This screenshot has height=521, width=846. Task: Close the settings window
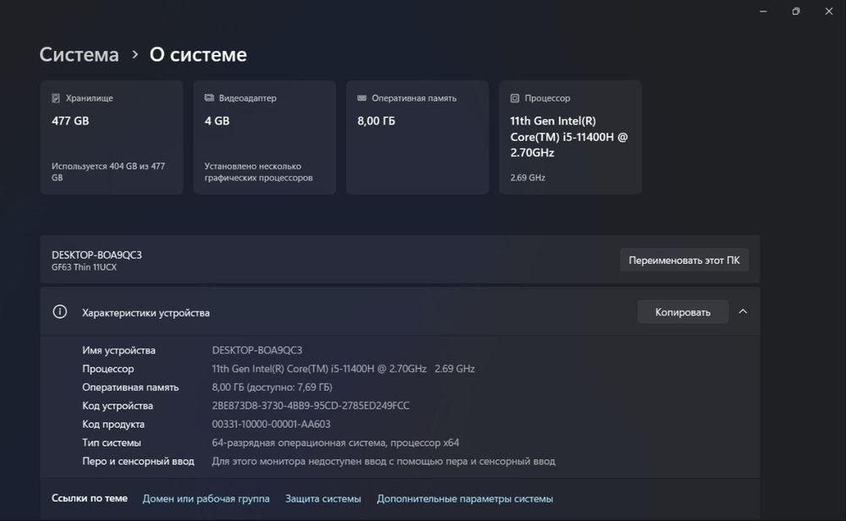click(829, 11)
